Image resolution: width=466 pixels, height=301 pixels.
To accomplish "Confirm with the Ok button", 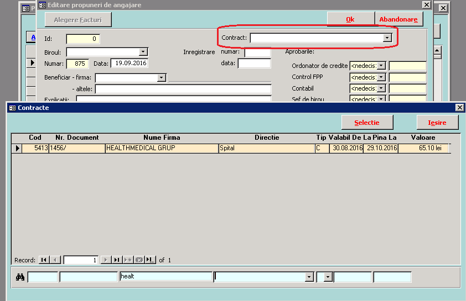I will 350,19.
